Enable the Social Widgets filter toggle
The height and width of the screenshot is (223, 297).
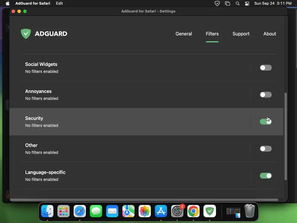pyautogui.click(x=266, y=68)
